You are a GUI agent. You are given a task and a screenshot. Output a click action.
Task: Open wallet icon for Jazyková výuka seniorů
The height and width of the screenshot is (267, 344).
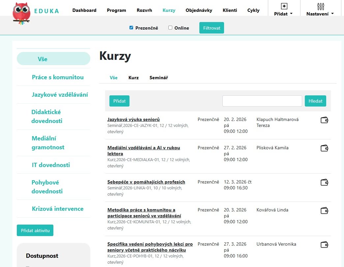(324, 120)
